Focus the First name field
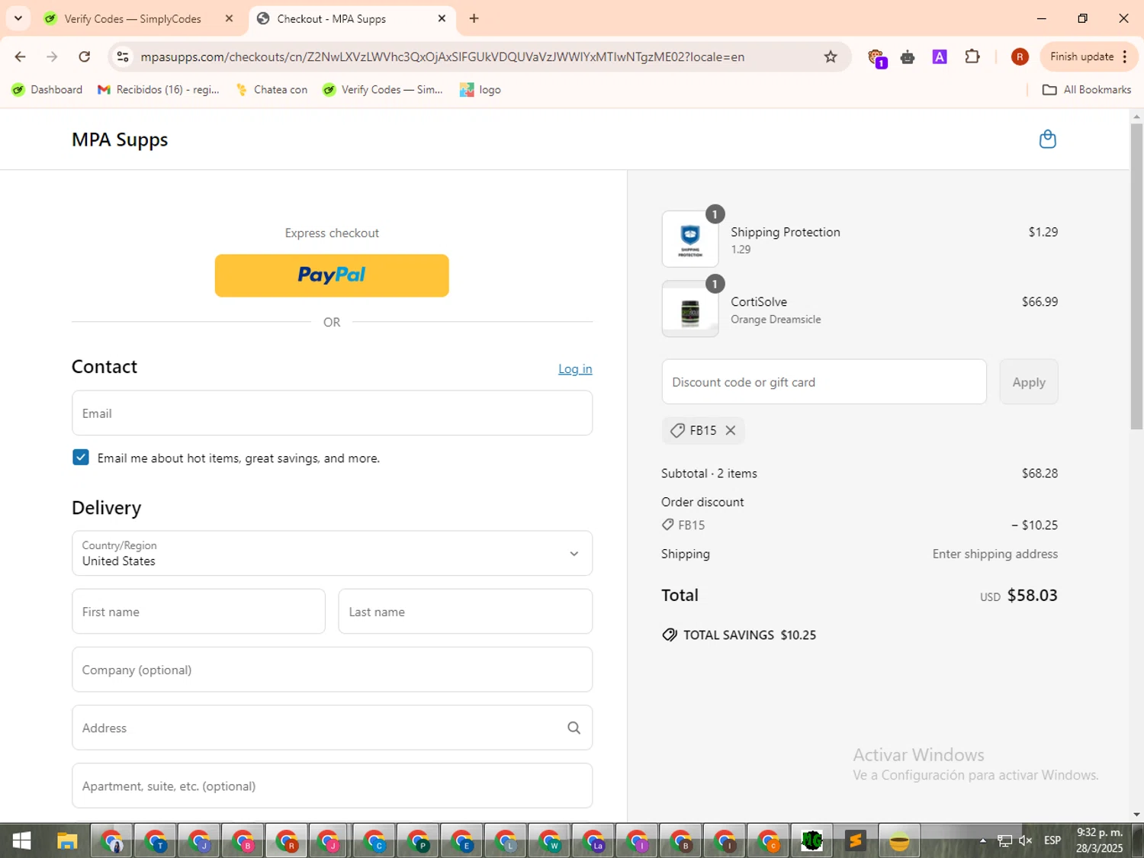Viewport: 1144px width, 858px height. tap(198, 612)
